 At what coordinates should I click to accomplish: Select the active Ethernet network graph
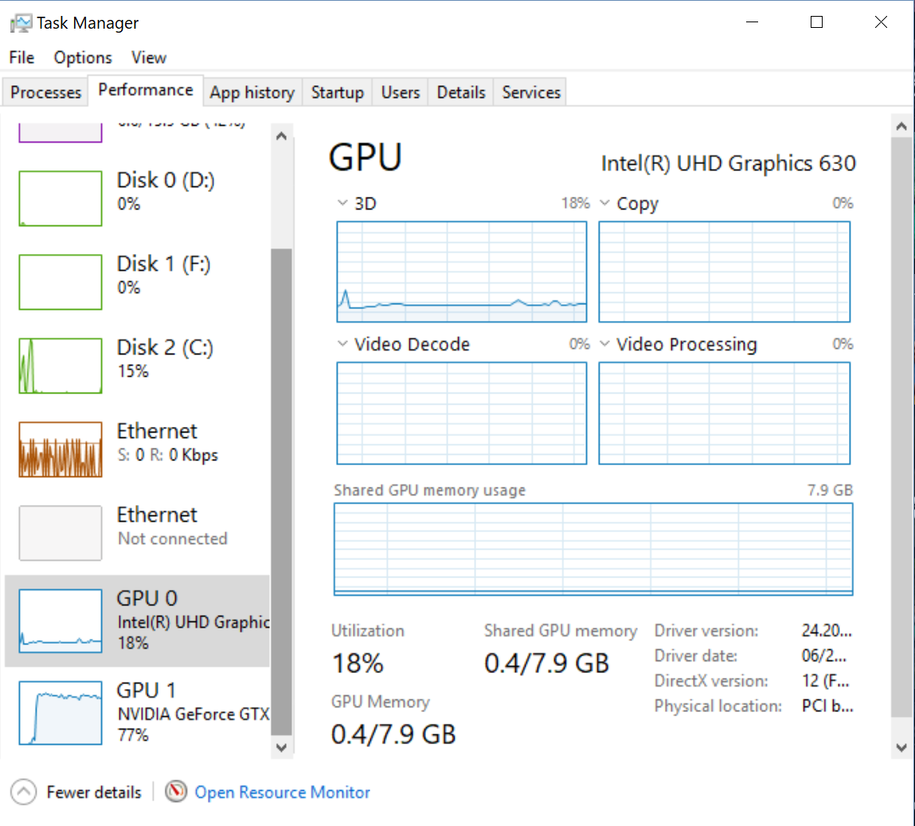[61, 449]
